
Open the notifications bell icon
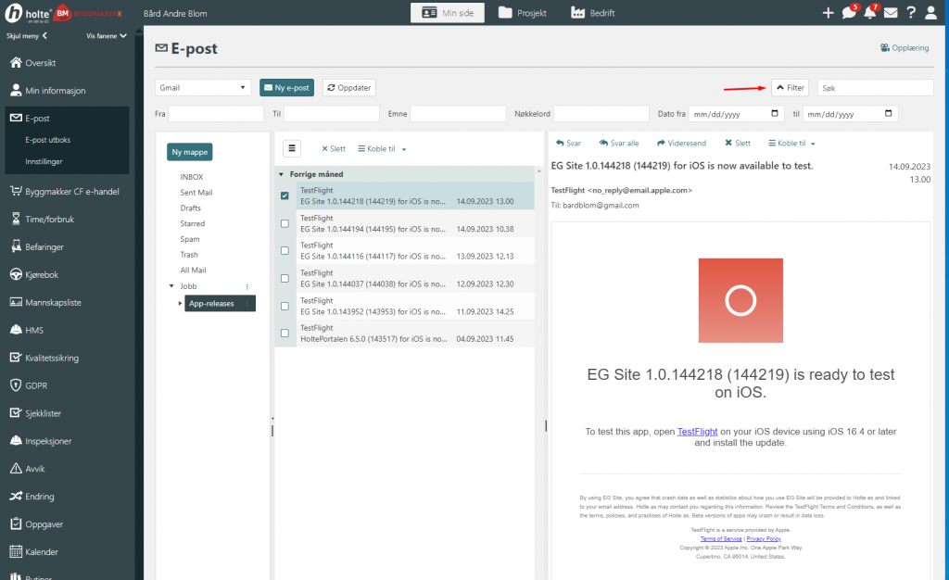tap(869, 13)
